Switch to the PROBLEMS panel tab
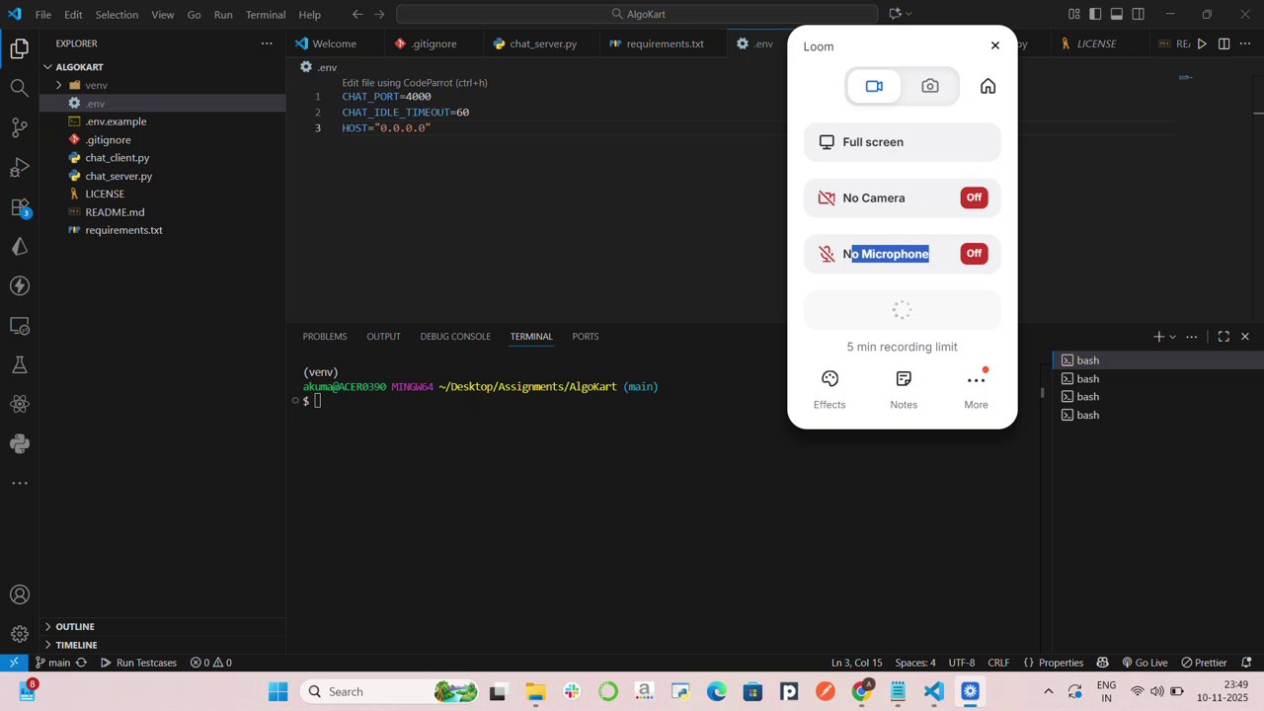 click(325, 337)
